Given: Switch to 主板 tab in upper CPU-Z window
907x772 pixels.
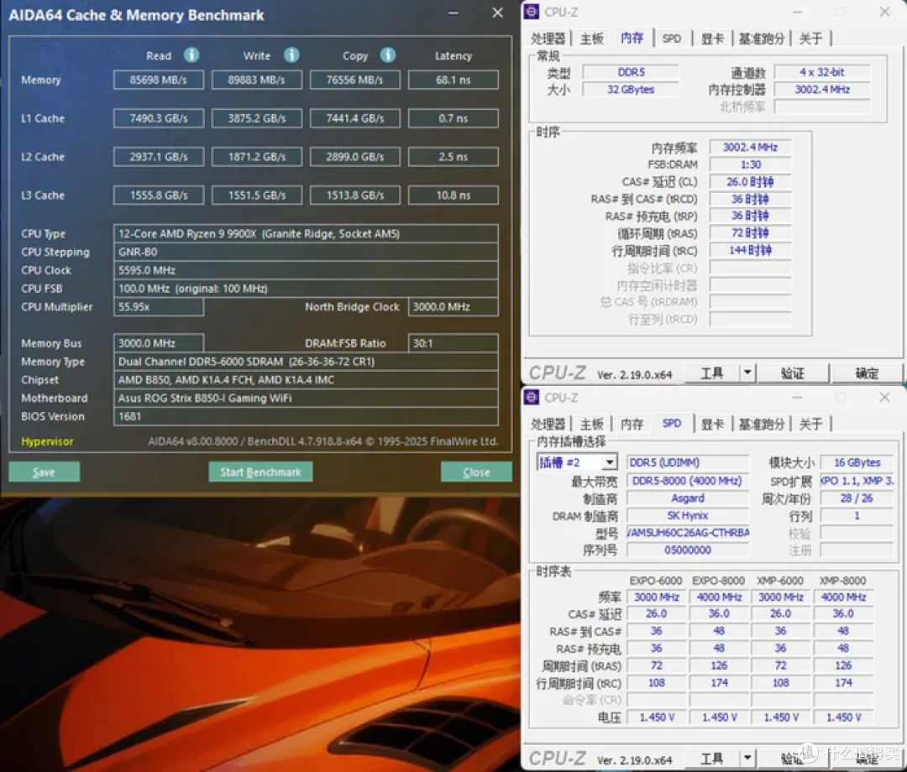Looking at the screenshot, I should tap(592, 39).
